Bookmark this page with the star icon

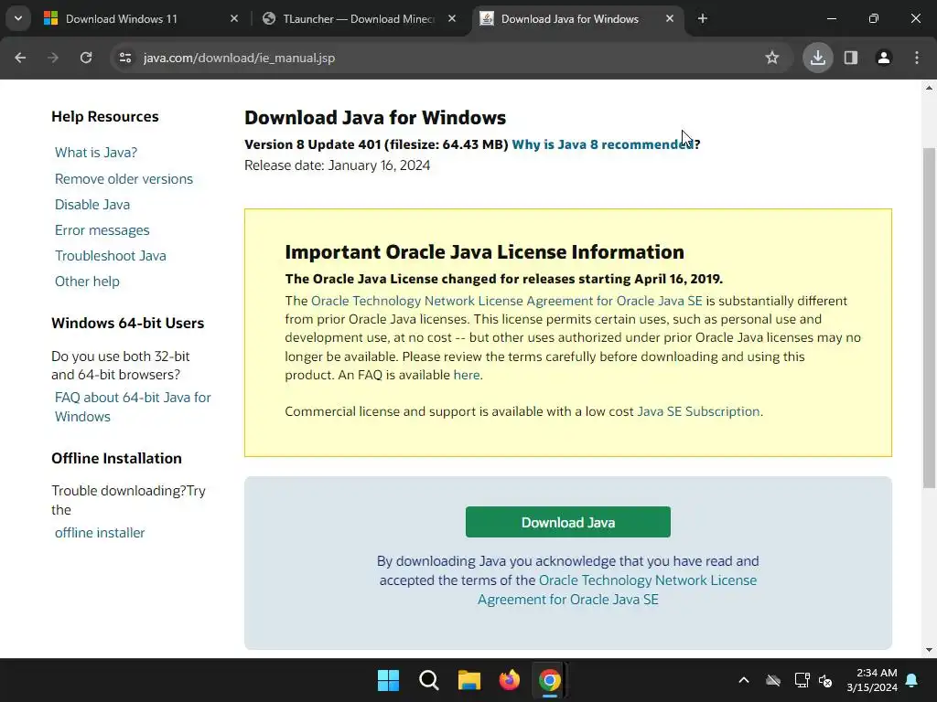[x=772, y=58]
